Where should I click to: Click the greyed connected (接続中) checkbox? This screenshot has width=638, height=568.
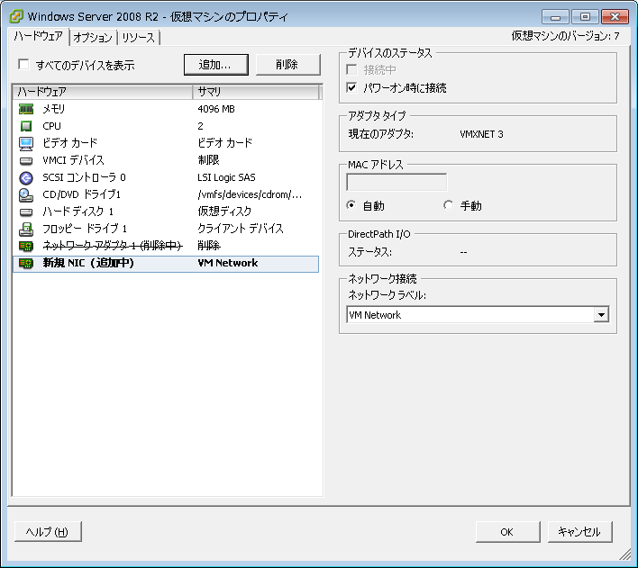click(x=351, y=69)
